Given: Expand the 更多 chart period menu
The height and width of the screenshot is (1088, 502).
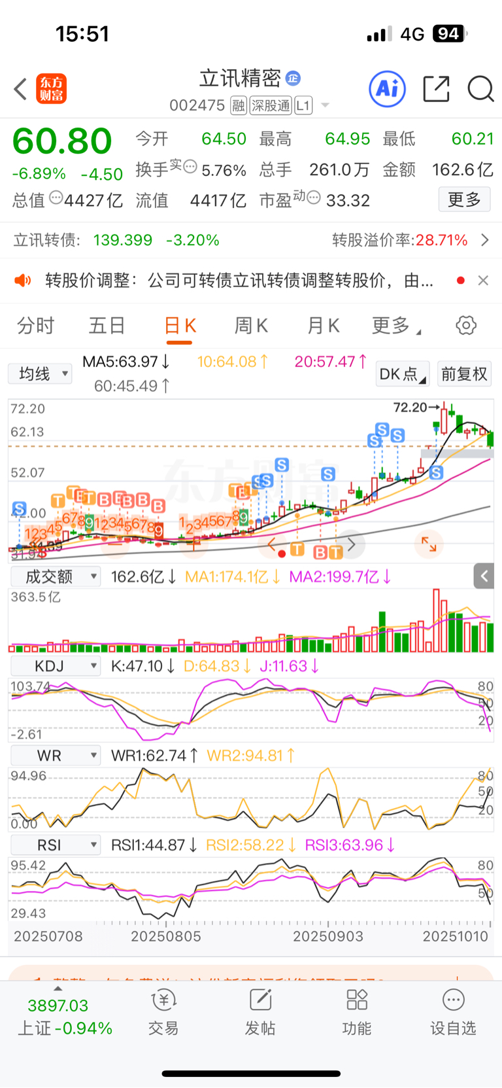Looking at the screenshot, I should pos(395,325).
